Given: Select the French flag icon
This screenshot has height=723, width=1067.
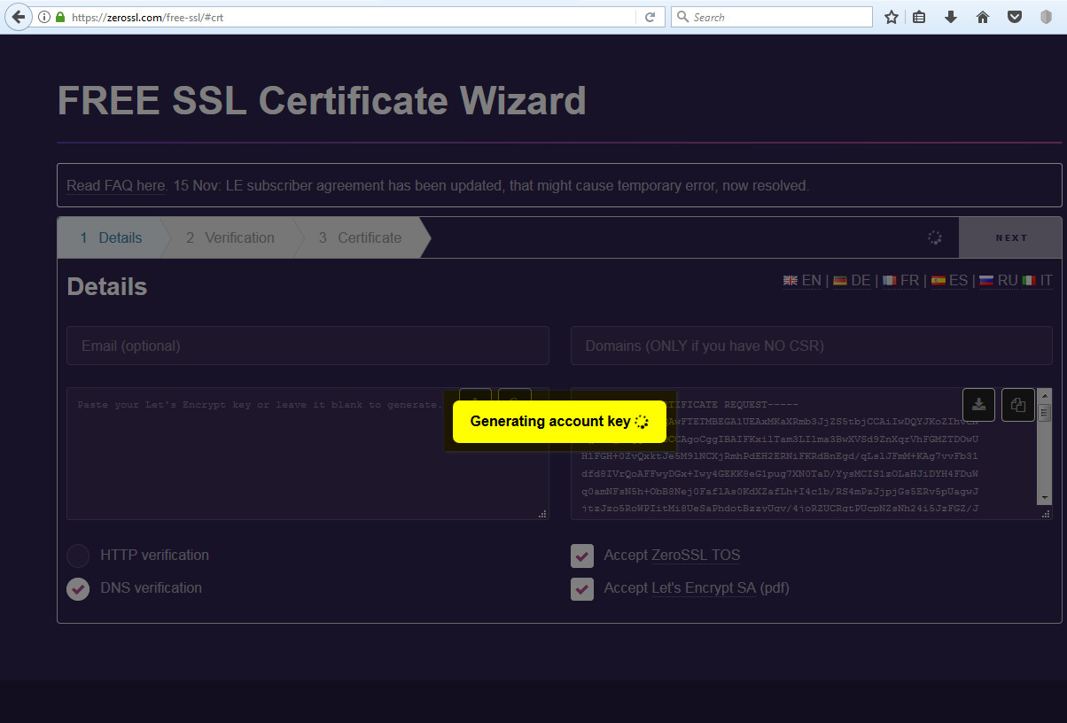Looking at the screenshot, I should (890, 281).
